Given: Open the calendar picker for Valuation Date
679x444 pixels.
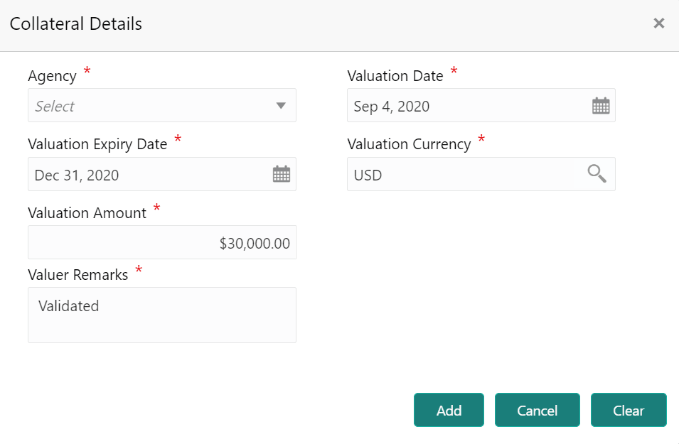Looking at the screenshot, I should click(601, 104).
